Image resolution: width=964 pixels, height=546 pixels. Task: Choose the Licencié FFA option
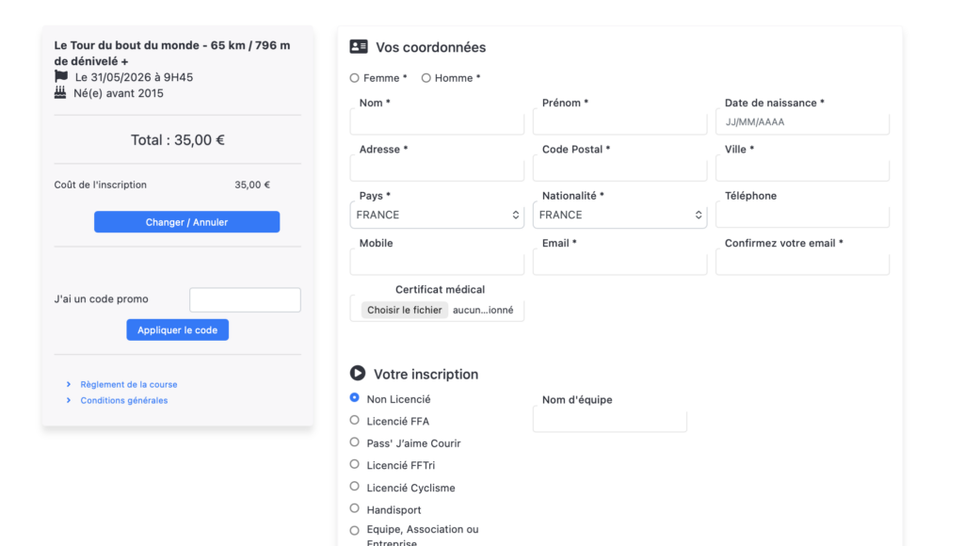pyautogui.click(x=355, y=421)
